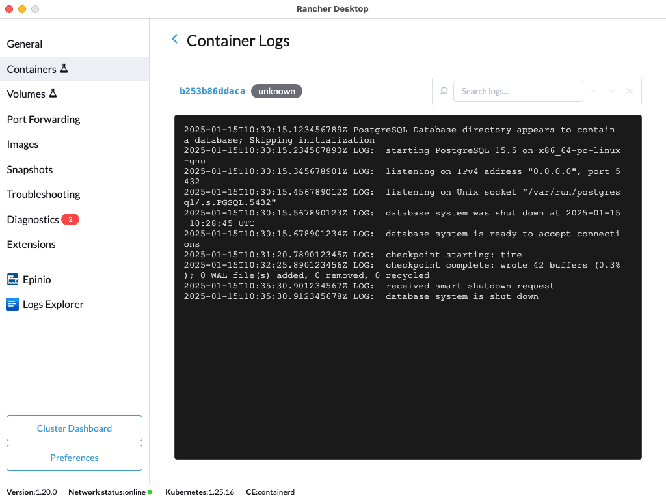666x500 pixels.
Task: Open the Extensions section
Action: pyautogui.click(x=31, y=244)
